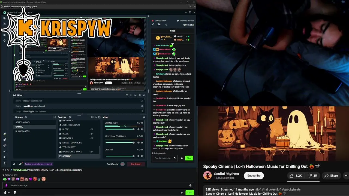The height and width of the screenshot is (196, 349).
Task: Click Tactics-inspired overlays await banner
Action: point(38,164)
